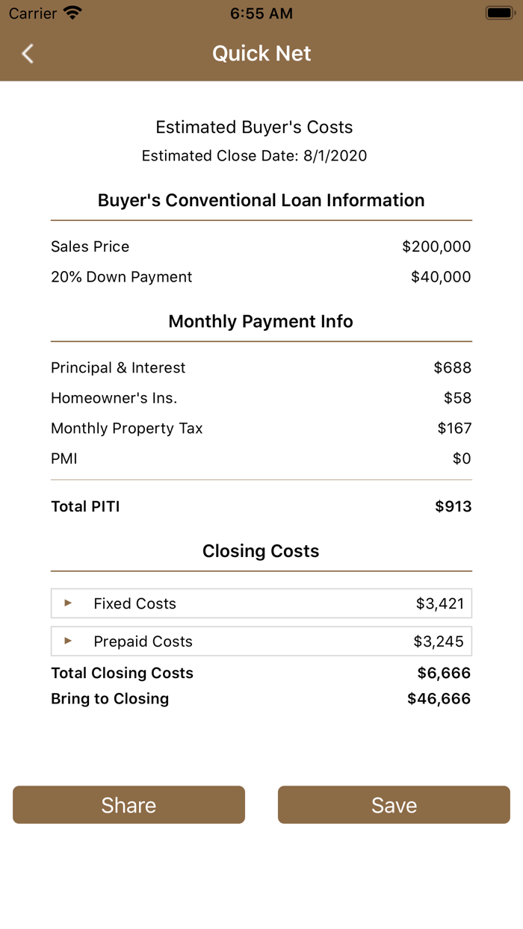523x929 pixels.
Task: Tap the Wi-Fi status icon
Action: tap(72, 13)
